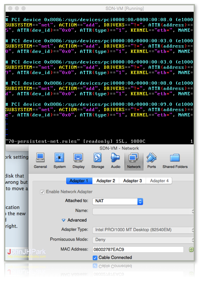Click the MAC Address input field
This screenshot has width=199, height=282.
(138, 249)
